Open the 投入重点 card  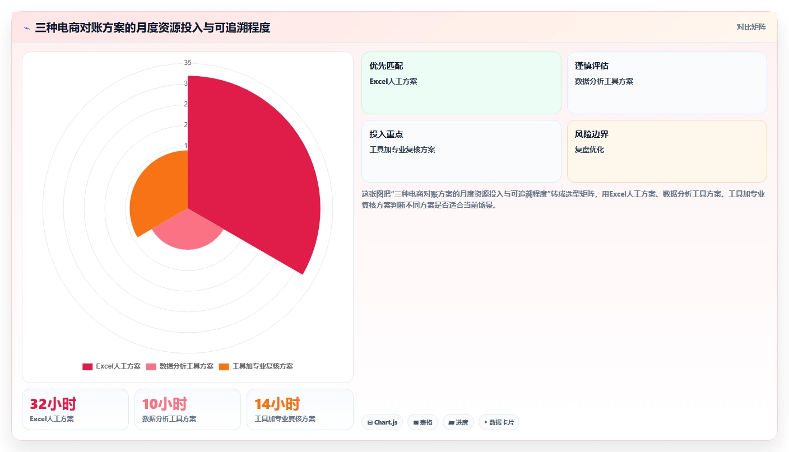(x=461, y=151)
